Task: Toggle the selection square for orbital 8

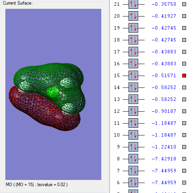Action: [x=184, y=159]
